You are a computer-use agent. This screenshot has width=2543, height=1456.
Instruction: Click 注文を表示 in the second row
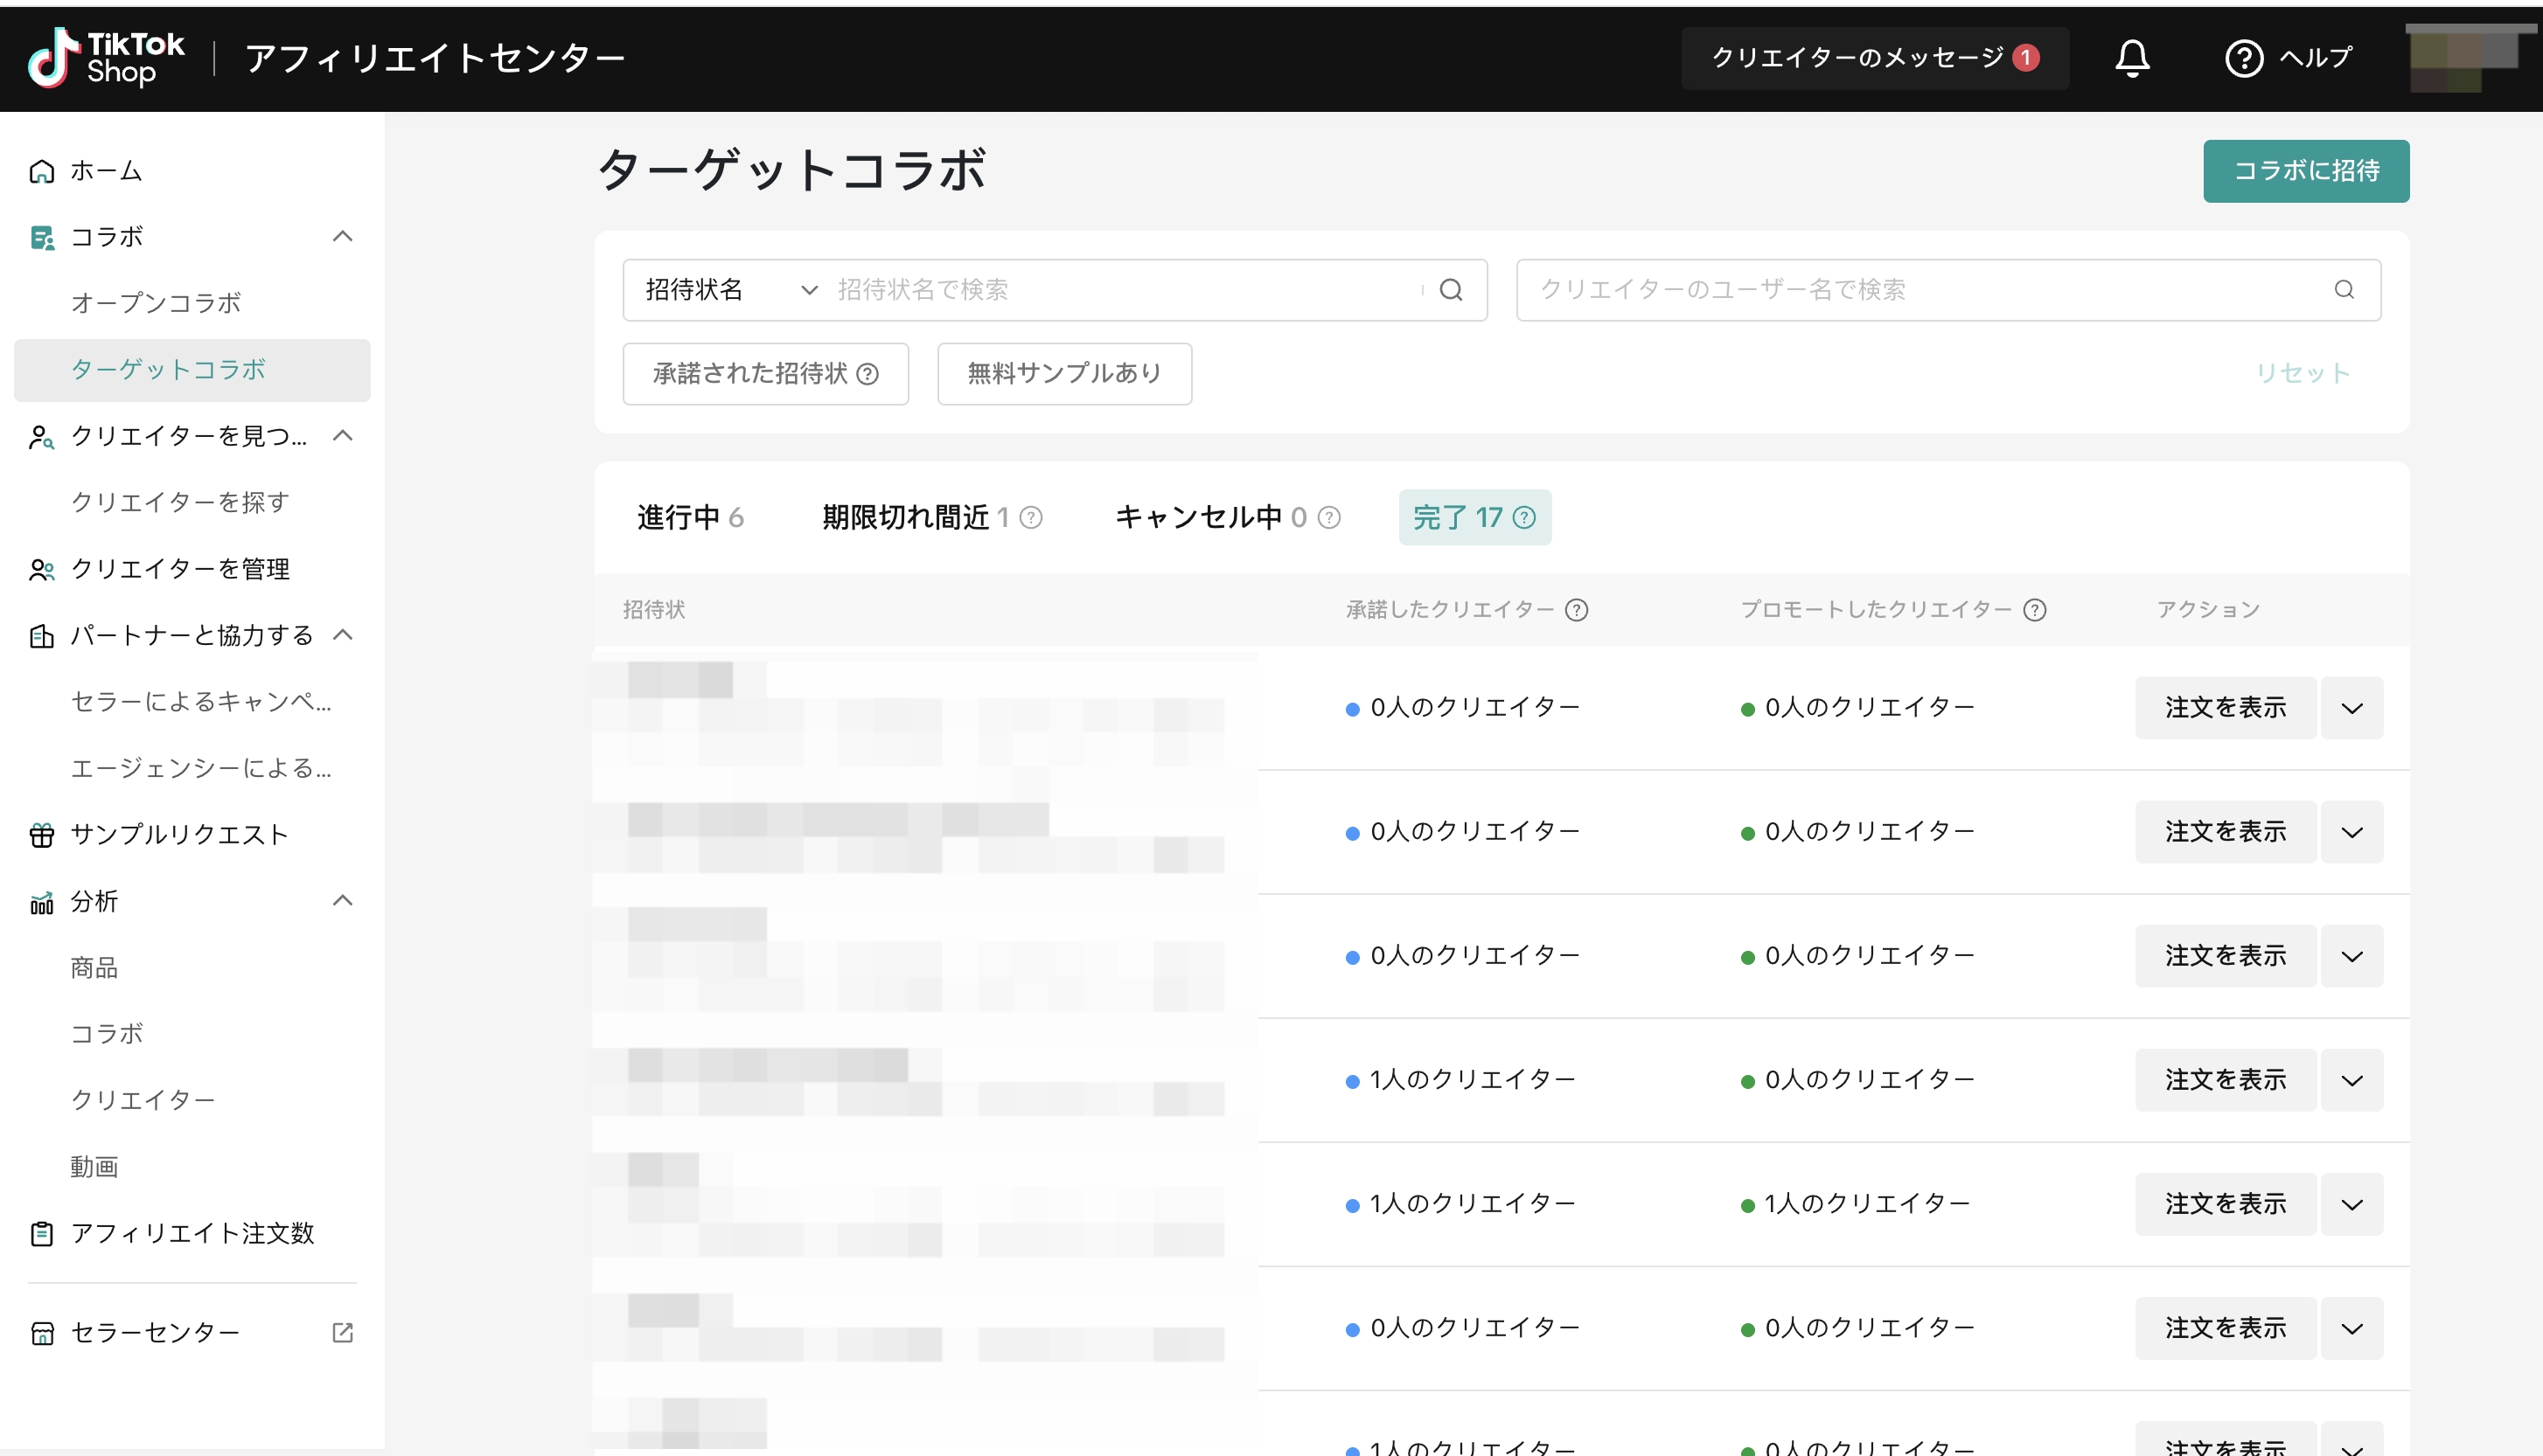point(2225,832)
